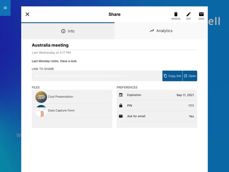Select the Cool Presentation file name
Screen dimensions: 229x172
tap(61, 97)
